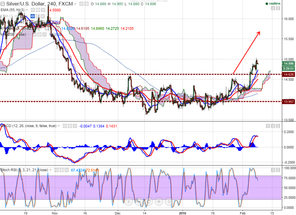This screenshot has height=215, width=296.
Task: Click the open price value 14.888
Action: point(100,4)
